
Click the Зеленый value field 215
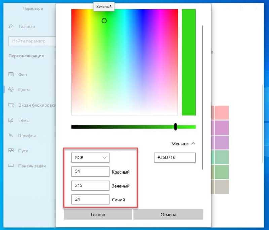click(90, 185)
